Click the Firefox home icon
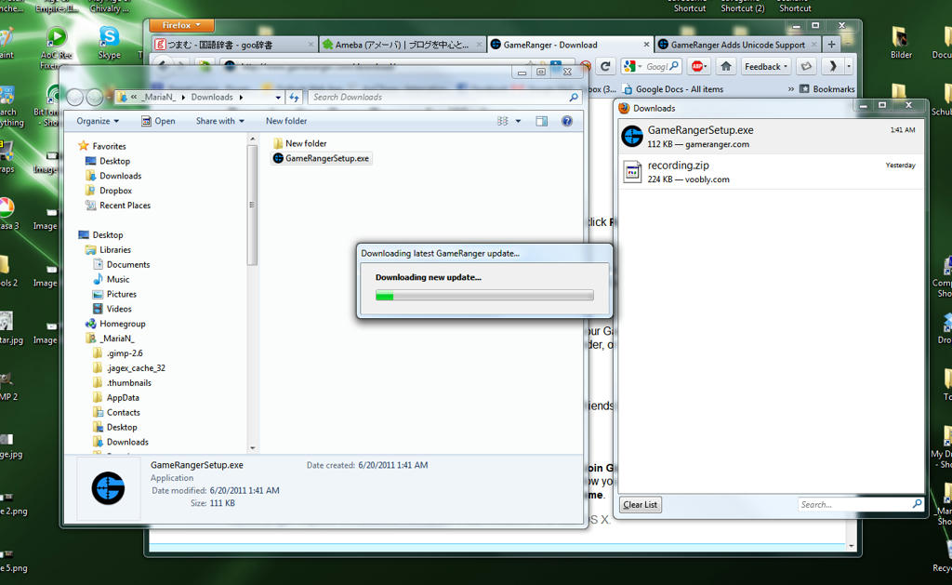 [726, 66]
